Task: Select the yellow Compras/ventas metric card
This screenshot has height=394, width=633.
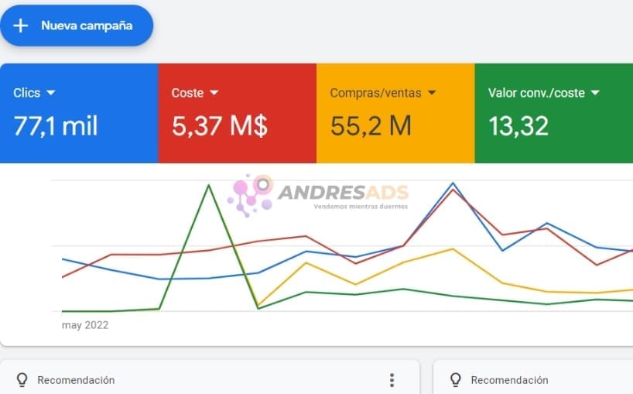Action: point(395,114)
